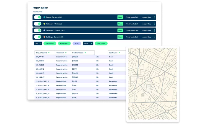Open kebab menu for Buildings datasource row
The height and width of the screenshot is (124, 207).
154,37
